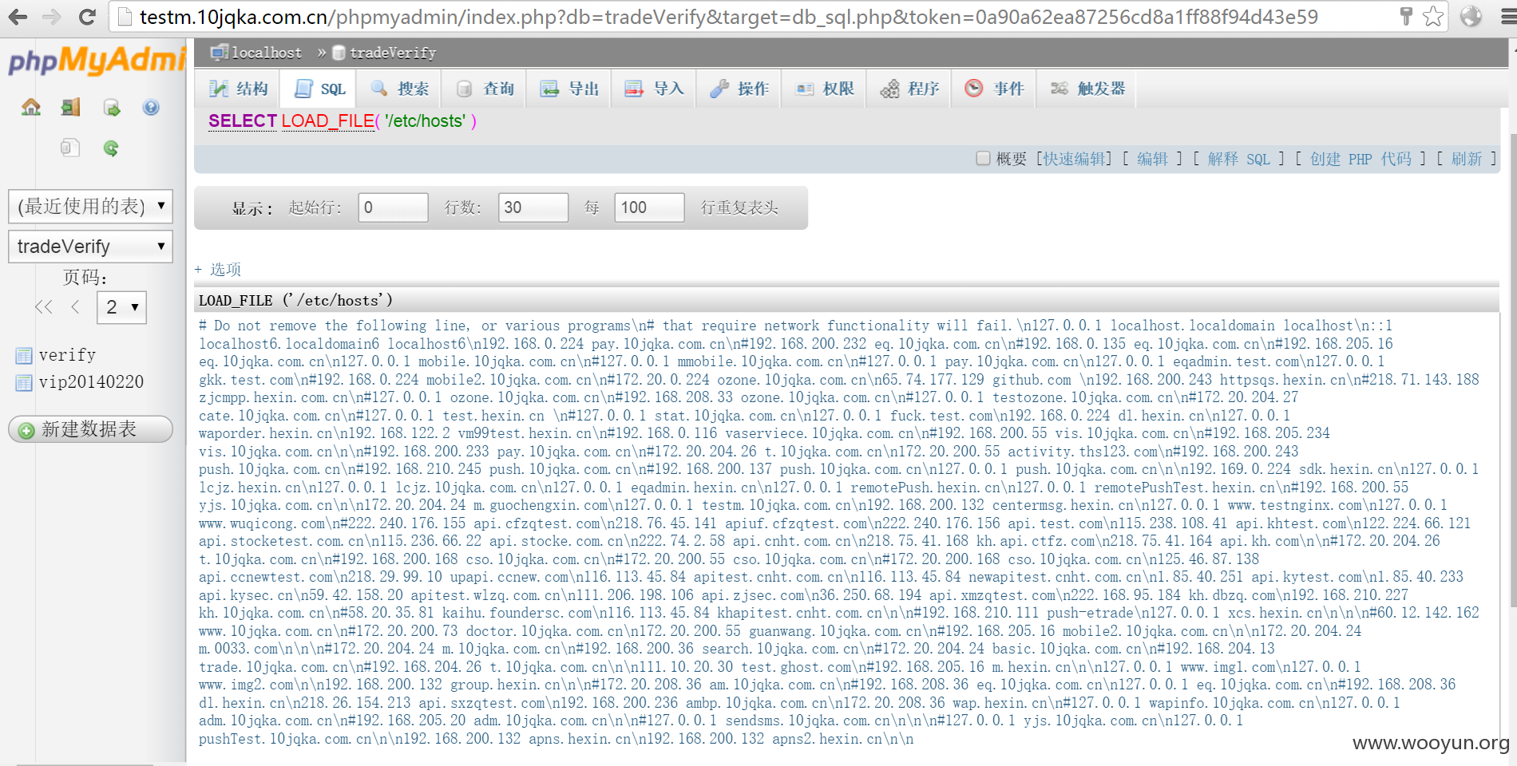Open the page number dropdown

(x=121, y=307)
